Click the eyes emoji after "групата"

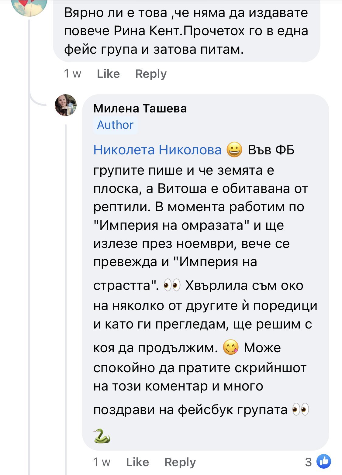[300, 409]
